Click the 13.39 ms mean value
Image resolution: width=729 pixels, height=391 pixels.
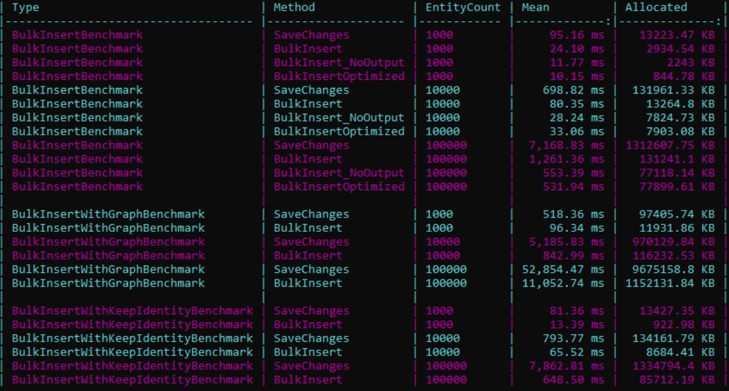coord(578,324)
